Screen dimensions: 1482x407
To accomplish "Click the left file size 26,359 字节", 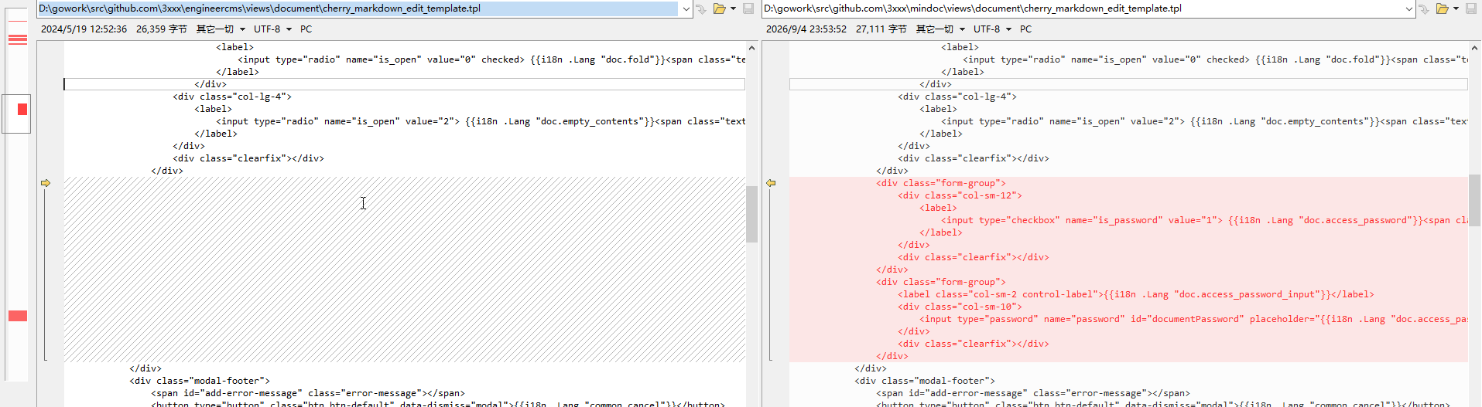I will click(x=162, y=29).
